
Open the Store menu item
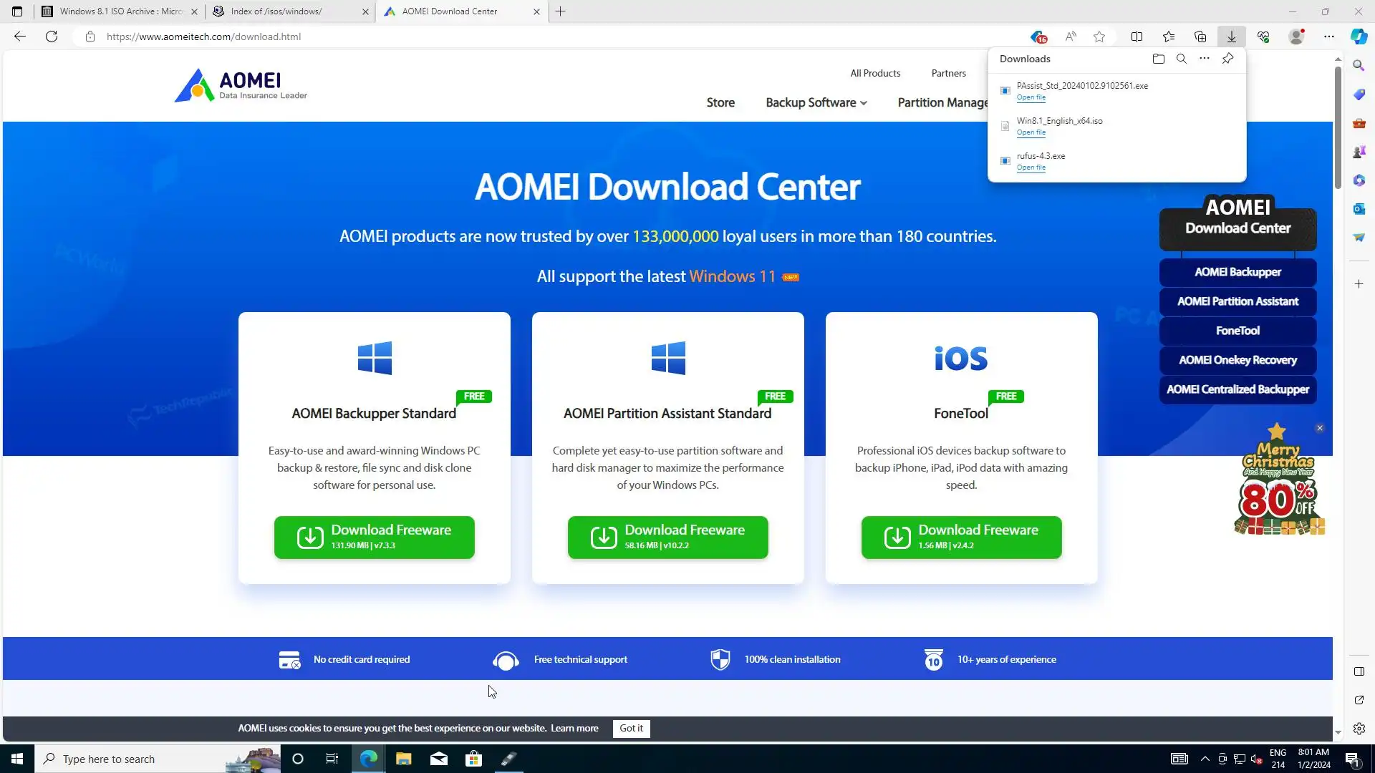point(720,102)
